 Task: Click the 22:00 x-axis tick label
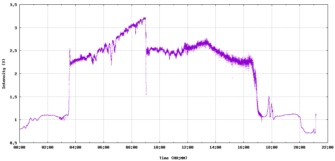pos(328,147)
